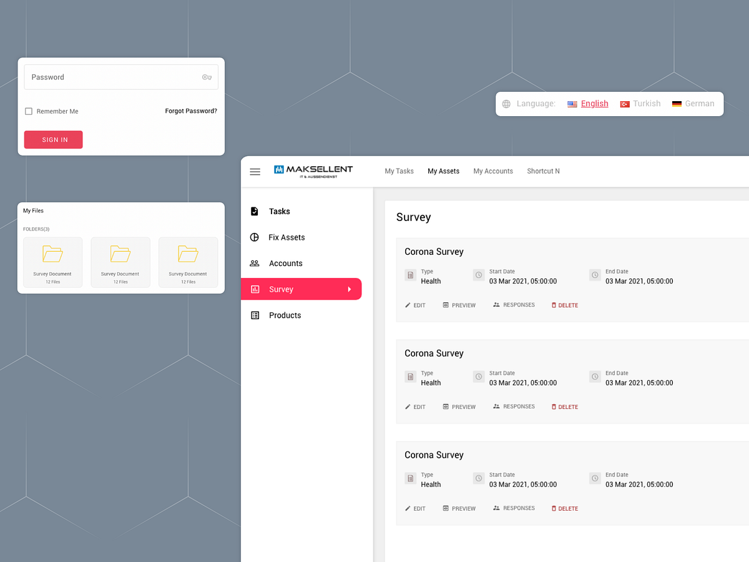Open the My Tasks navigation item
Screen dimensions: 749x562
coord(399,171)
